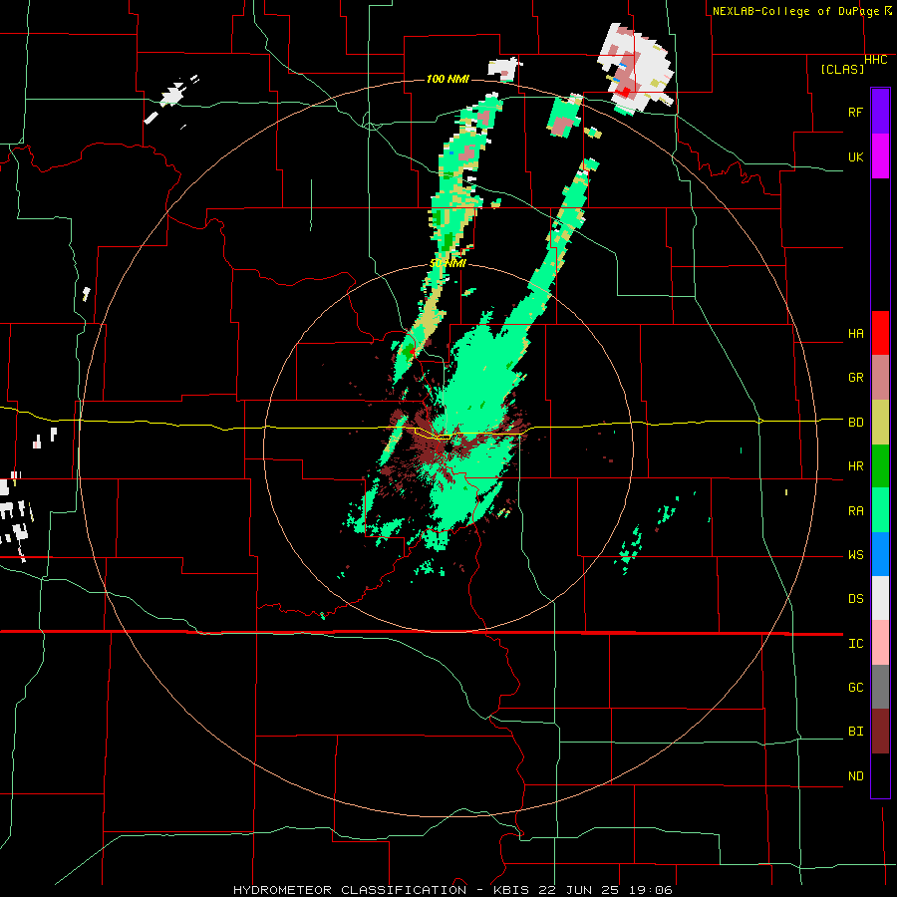Click the HA legend label
897x897 pixels.
coord(856,334)
